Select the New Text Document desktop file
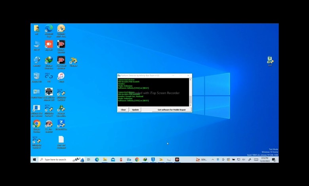The width and height of the screenshot is (309, 186). 61,142
